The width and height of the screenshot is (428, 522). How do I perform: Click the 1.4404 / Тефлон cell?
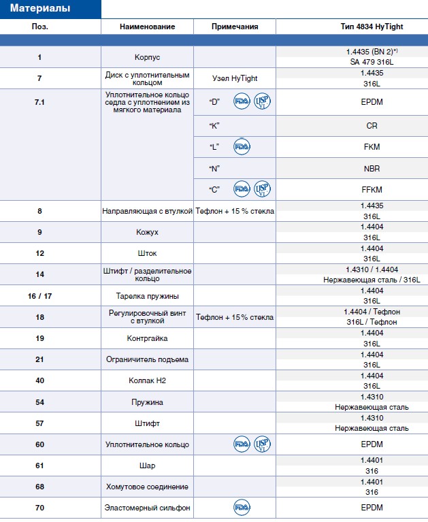[x=372, y=312]
